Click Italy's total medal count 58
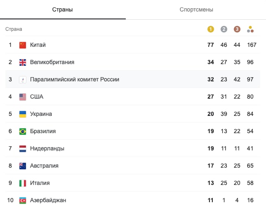 tap(250, 183)
